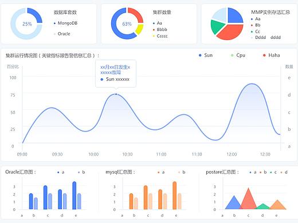Click the 10:30 x-axis label
The width and height of the screenshot is (298, 223).
[127, 154]
